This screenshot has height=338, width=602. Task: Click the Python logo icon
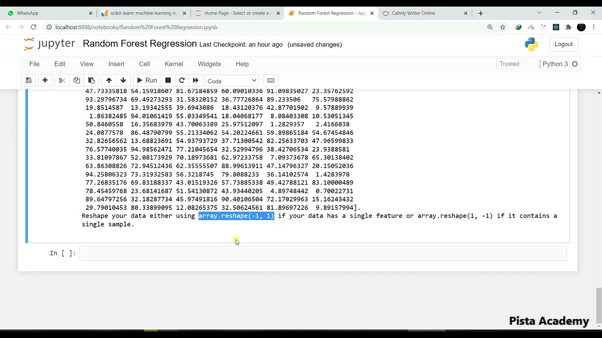(531, 44)
